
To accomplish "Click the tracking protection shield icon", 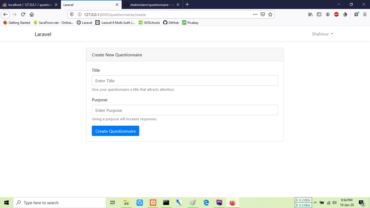I will (x=71, y=14).
